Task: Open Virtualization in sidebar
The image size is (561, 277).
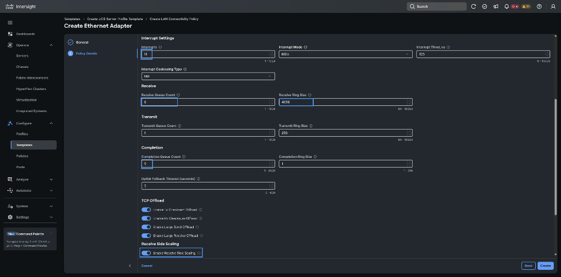Action: coord(26,100)
